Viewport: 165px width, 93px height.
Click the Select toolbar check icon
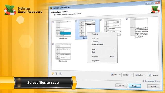[x=137, y=75]
